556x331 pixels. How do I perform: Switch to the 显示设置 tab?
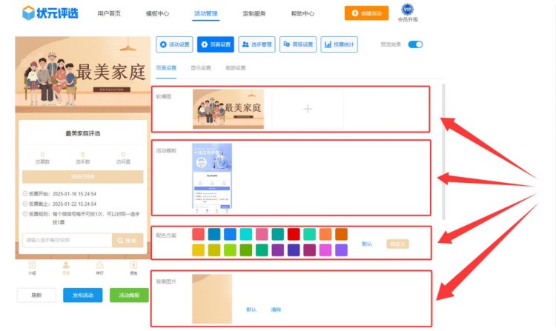point(200,68)
